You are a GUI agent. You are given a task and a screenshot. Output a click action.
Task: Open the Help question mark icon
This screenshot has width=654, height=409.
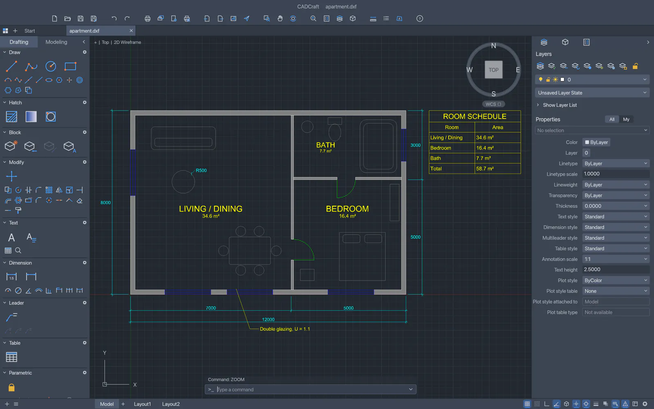(419, 18)
